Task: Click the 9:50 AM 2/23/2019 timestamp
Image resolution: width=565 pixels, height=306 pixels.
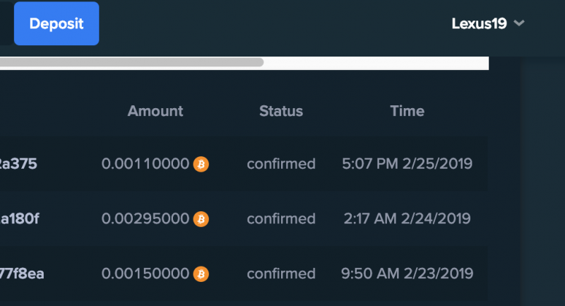Action: pos(408,274)
